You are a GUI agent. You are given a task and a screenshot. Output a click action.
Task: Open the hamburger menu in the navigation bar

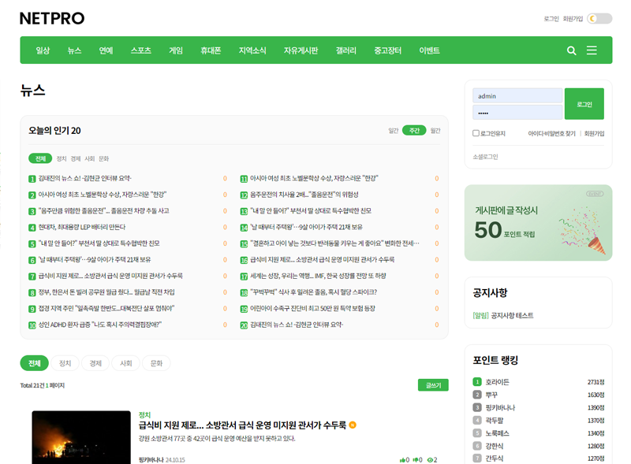click(x=592, y=50)
